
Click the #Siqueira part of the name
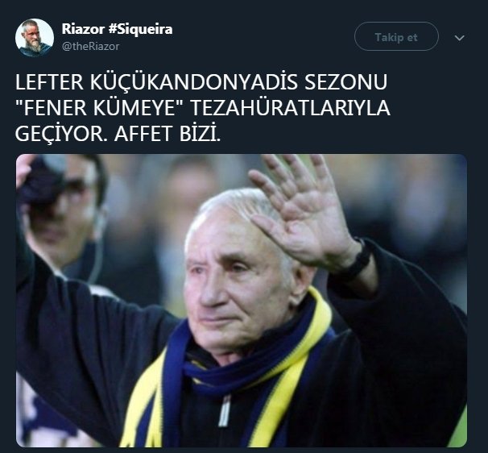(x=140, y=29)
